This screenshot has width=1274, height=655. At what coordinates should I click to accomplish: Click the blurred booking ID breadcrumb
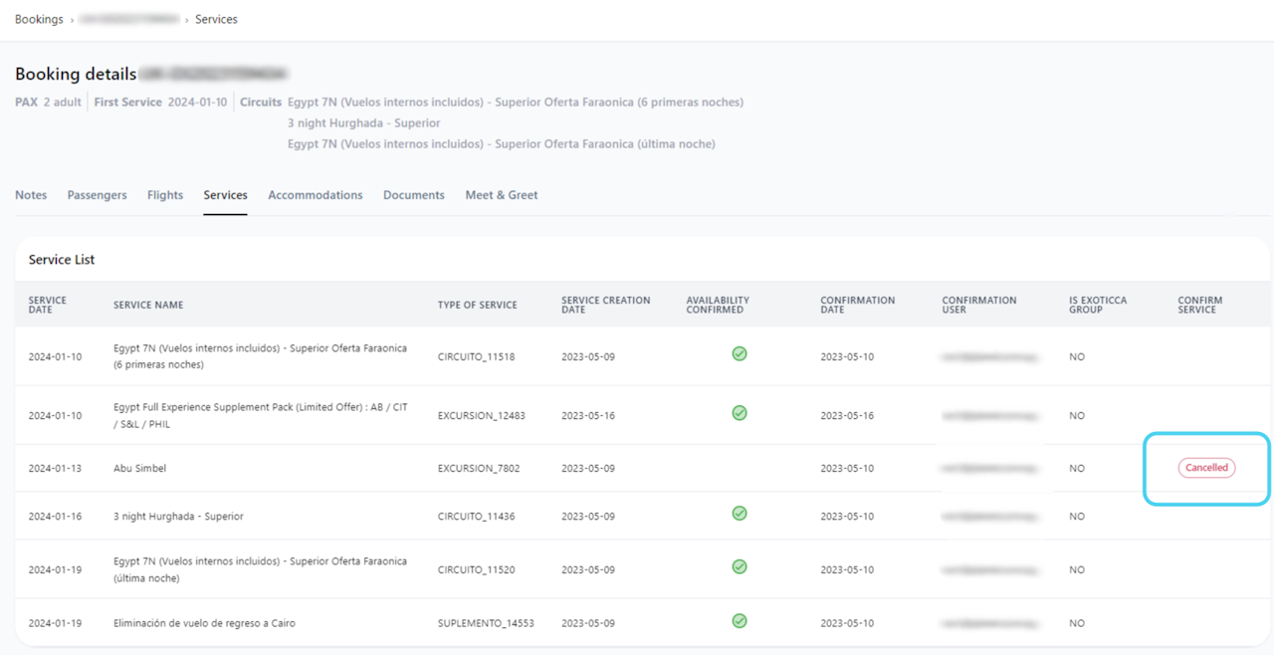129,19
